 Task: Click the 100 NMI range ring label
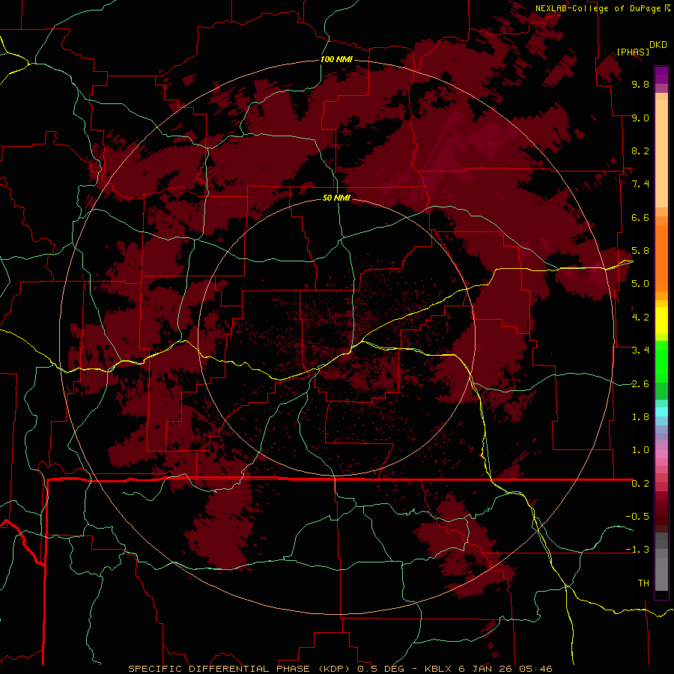(336, 59)
